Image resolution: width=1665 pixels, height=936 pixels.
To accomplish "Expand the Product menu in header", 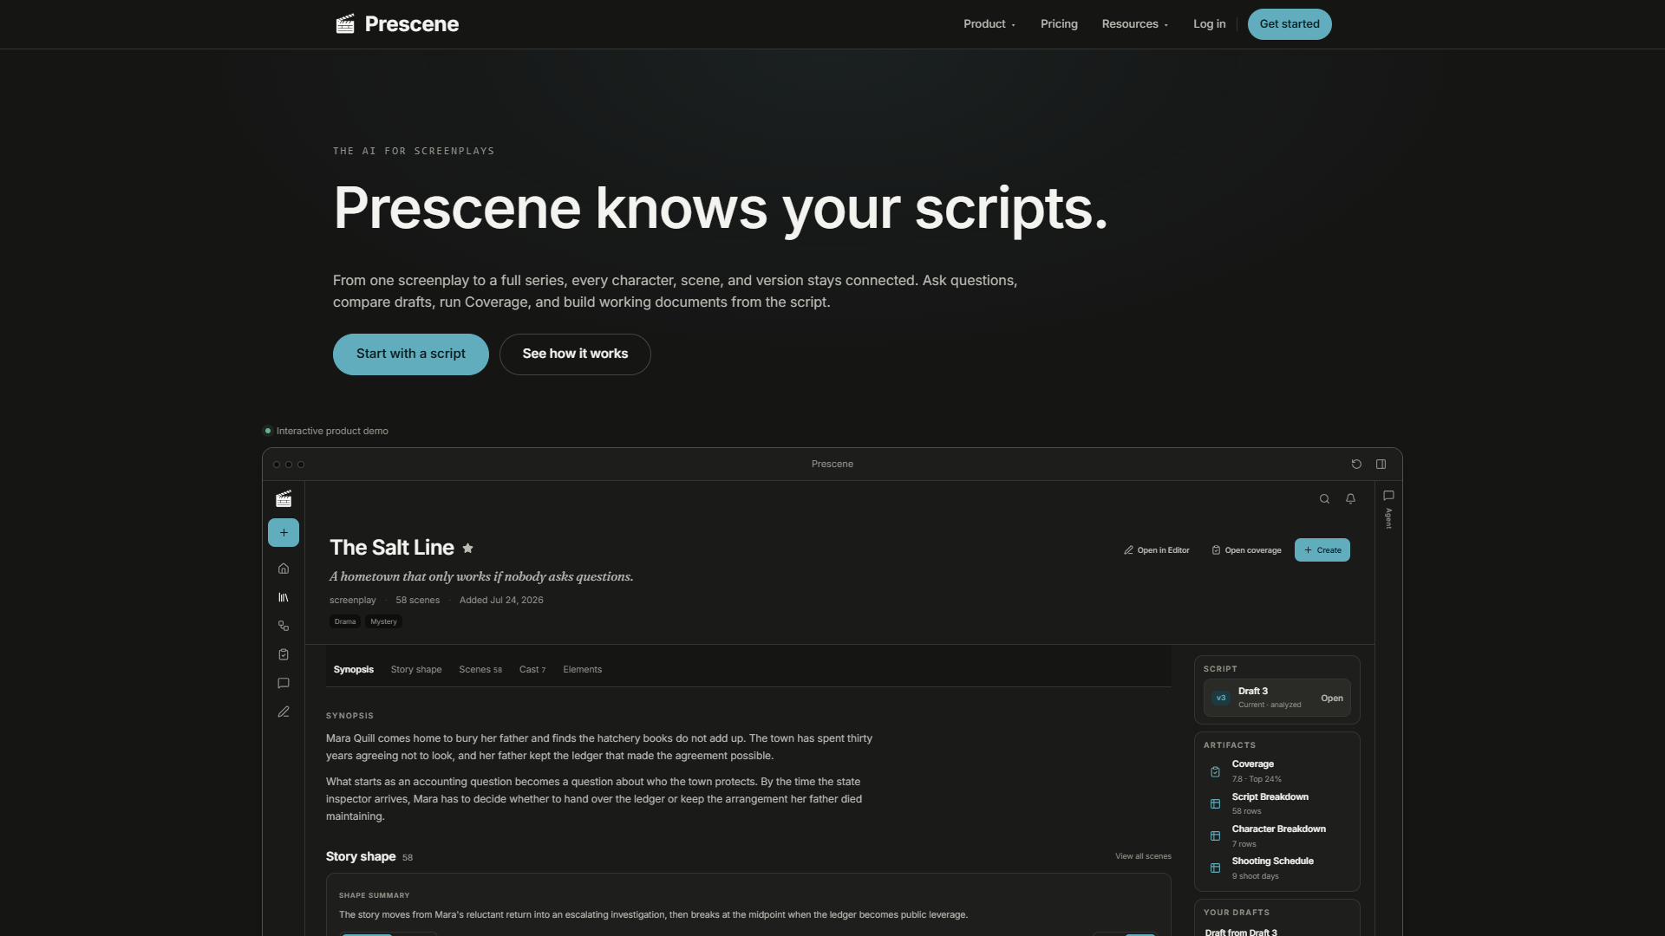I will click(x=989, y=24).
